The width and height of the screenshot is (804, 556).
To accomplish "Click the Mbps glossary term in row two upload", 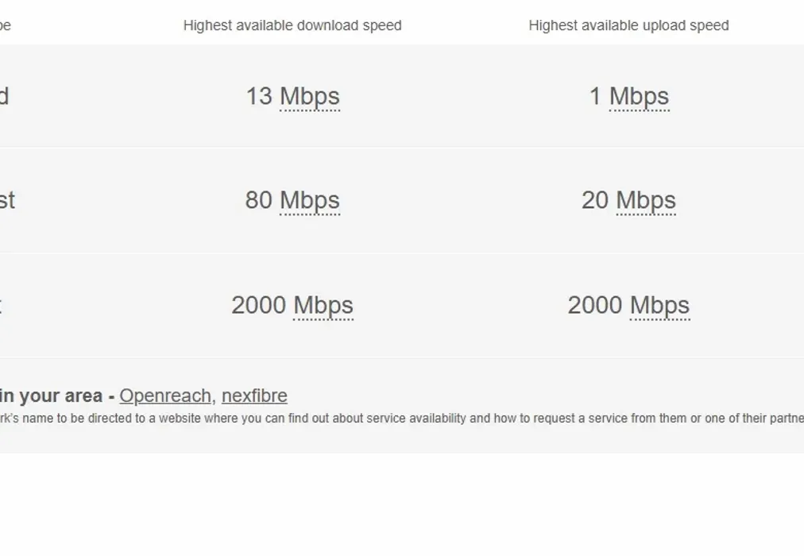I will click(x=648, y=200).
